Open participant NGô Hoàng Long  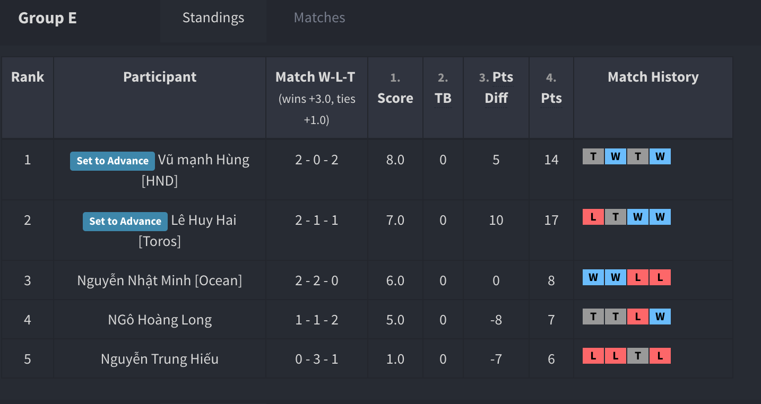coord(160,320)
